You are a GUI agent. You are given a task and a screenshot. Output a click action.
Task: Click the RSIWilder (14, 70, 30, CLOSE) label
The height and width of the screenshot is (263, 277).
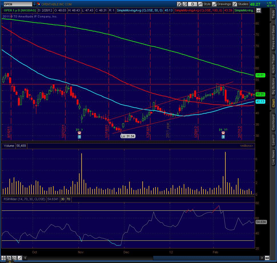pyautogui.click(x=24, y=199)
